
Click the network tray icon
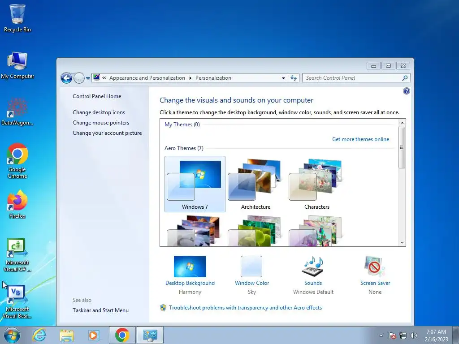click(403, 335)
